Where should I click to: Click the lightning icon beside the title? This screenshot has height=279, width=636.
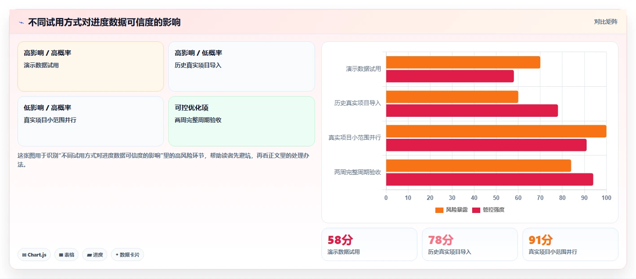point(21,22)
